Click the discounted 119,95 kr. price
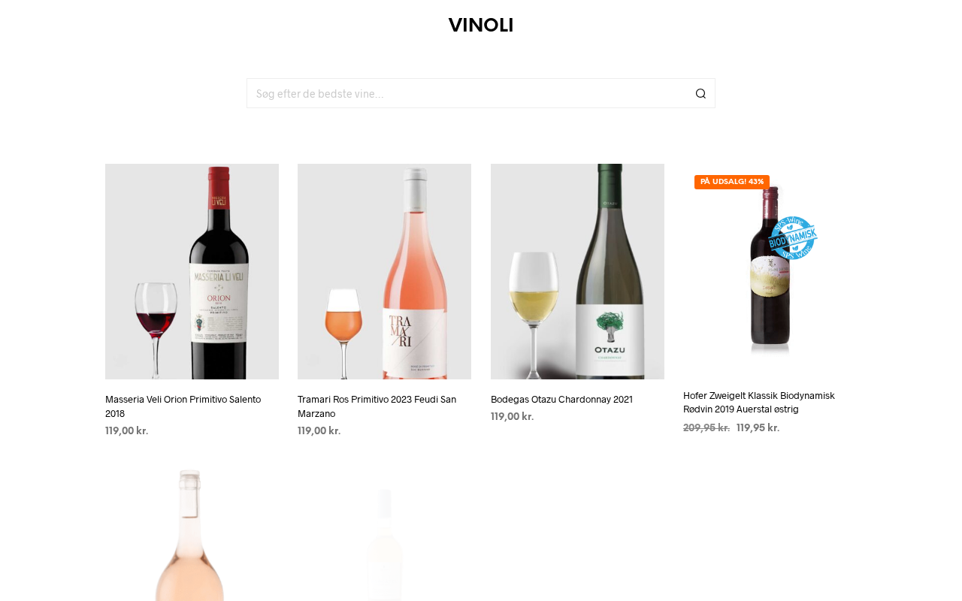 (758, 428)
